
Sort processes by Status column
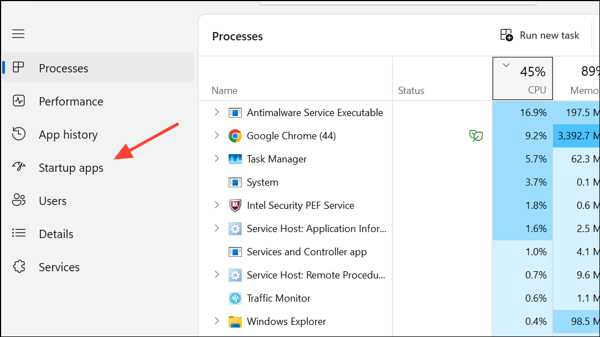442,78
